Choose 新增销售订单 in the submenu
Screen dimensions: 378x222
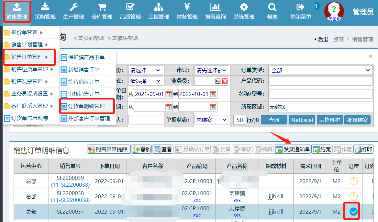[84, 69]
